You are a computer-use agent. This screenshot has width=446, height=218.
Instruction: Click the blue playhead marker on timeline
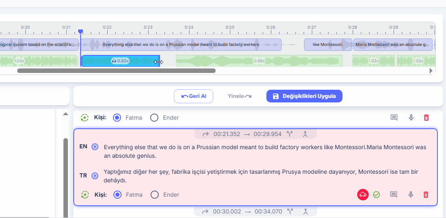point(81,31)
